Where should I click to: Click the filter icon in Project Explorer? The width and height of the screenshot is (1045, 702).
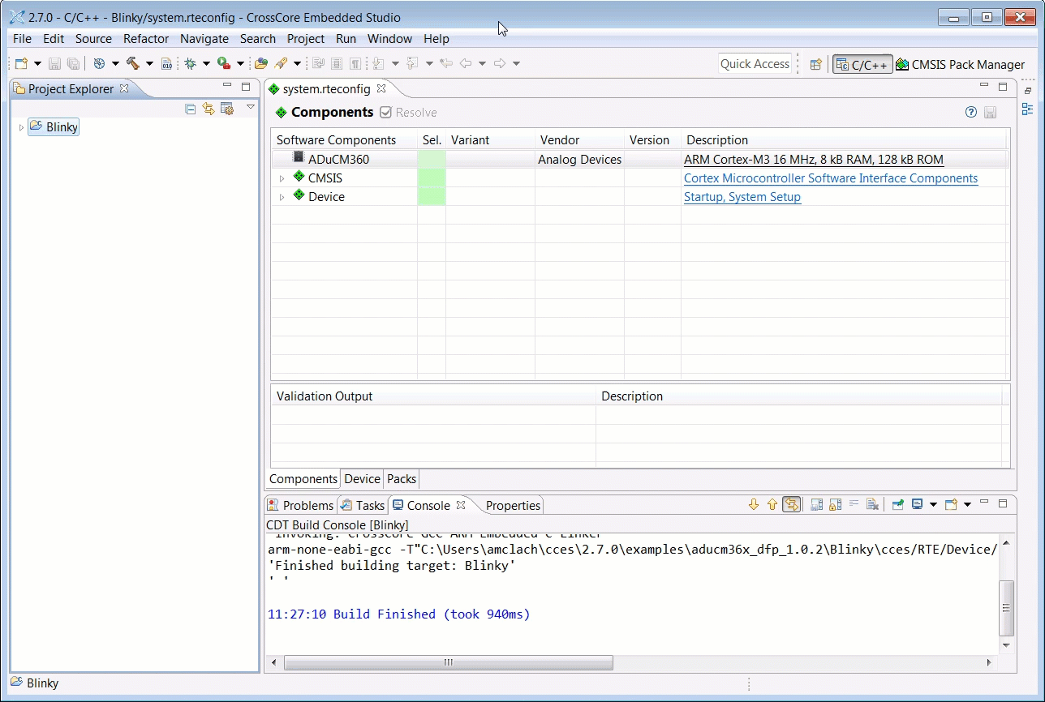227,109
